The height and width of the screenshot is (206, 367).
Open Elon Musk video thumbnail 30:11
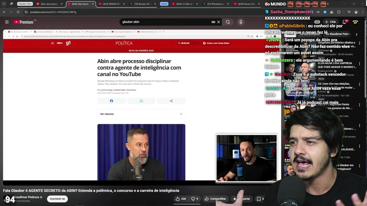tap(300, 70)
